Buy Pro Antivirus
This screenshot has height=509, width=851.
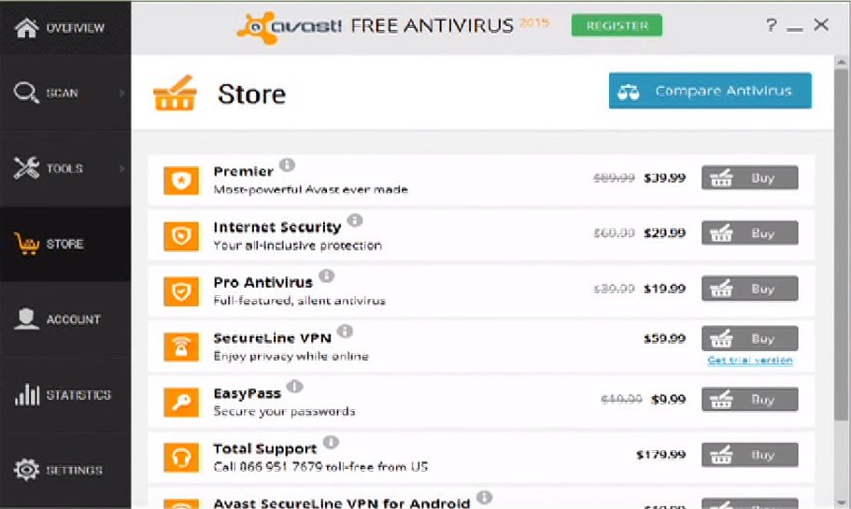[x=749, y=289]
